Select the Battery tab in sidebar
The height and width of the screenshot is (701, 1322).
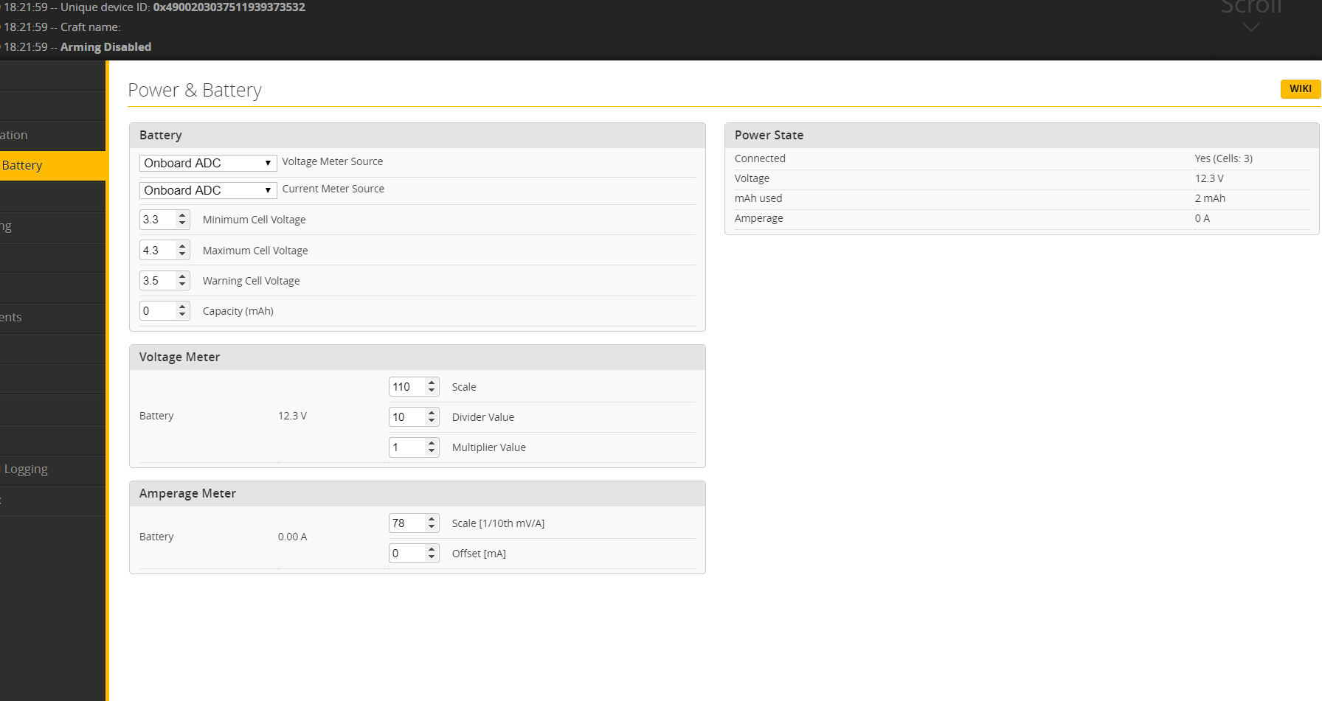(x=52, y=166)
